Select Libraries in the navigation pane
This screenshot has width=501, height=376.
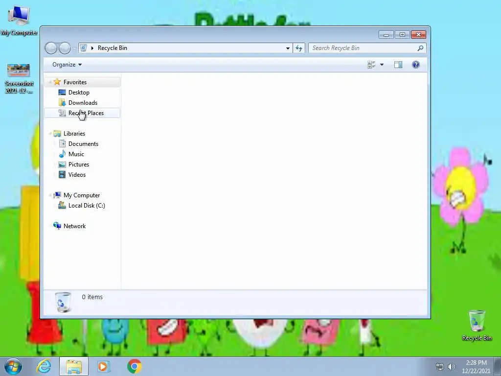tap(74, 134)
